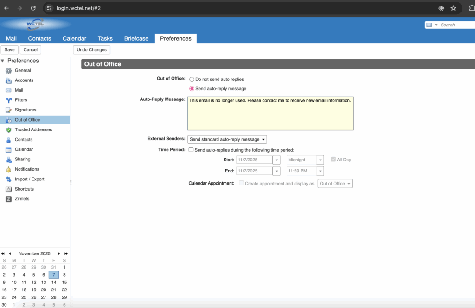Select Do not send auto replies
This screenshot has height=308, width=475.
(x=192, y=80)
